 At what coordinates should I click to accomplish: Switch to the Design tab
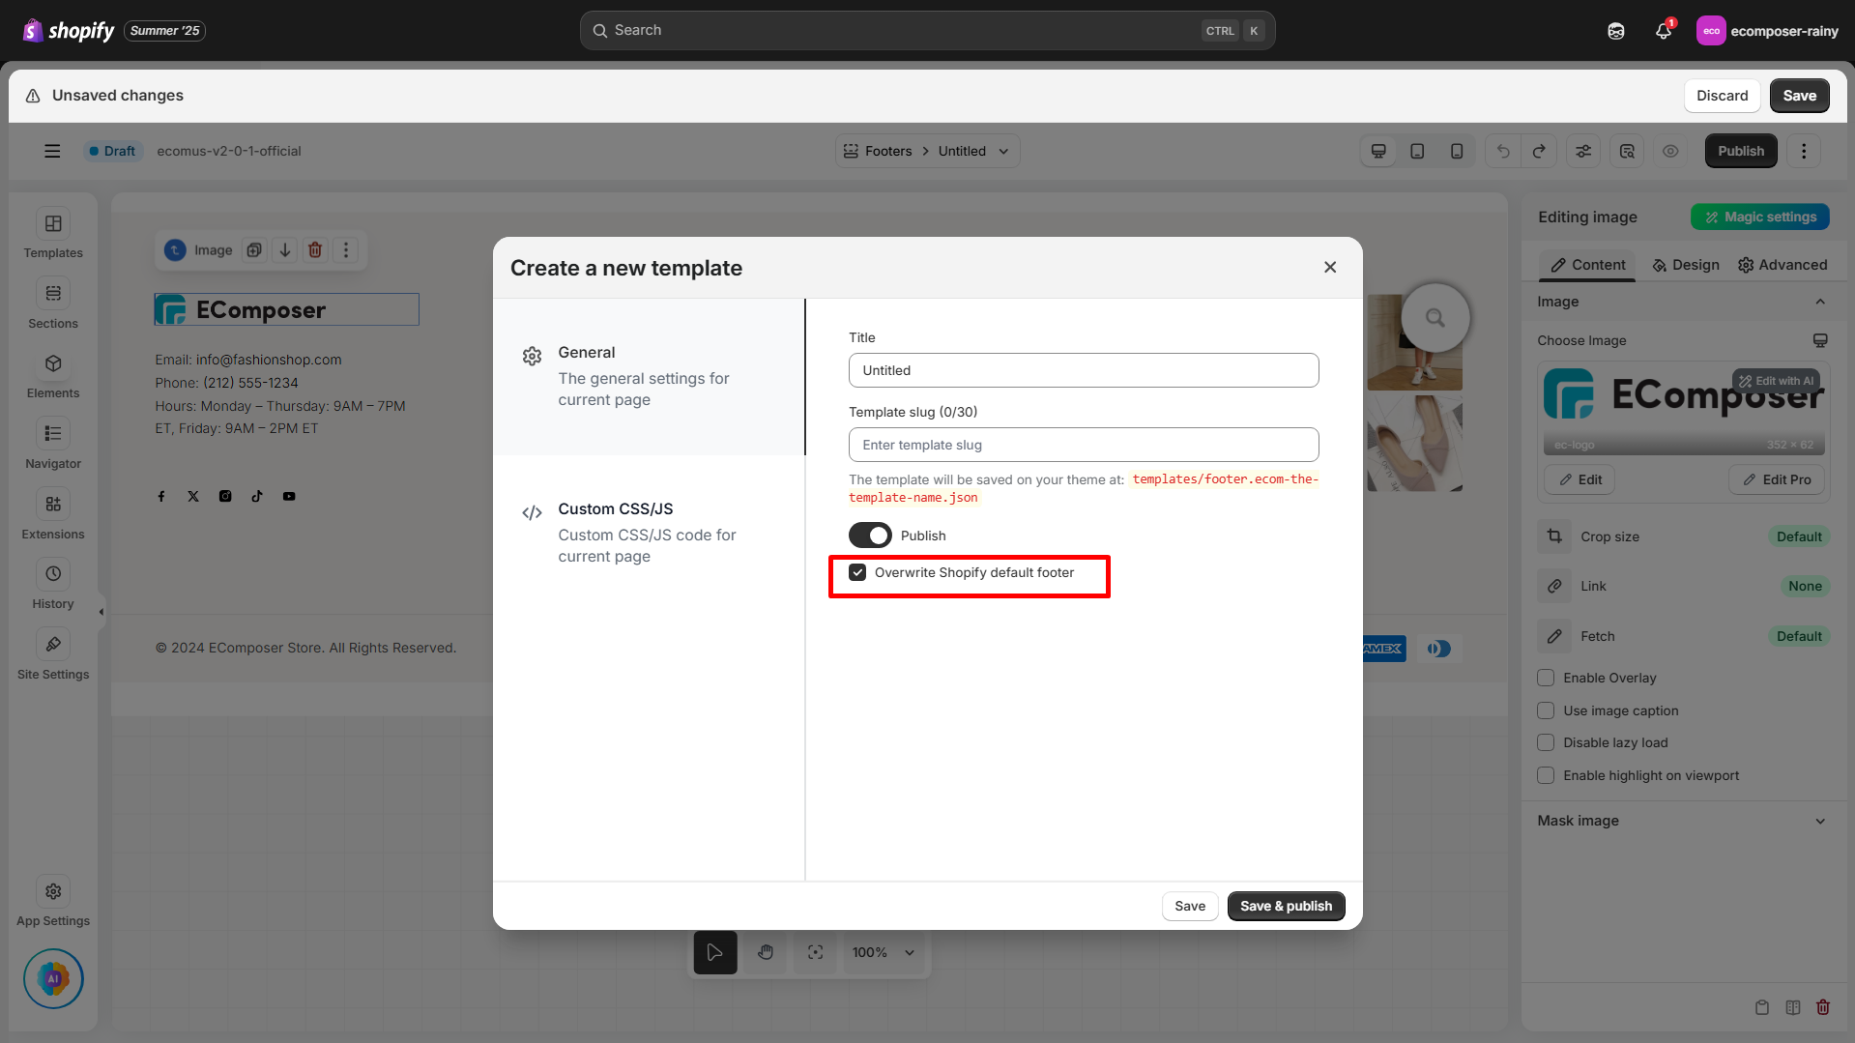tap(1685, 264)
